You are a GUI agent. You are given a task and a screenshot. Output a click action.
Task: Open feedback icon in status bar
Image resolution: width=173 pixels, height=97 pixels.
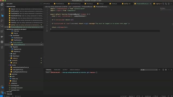tap(168, 96)
